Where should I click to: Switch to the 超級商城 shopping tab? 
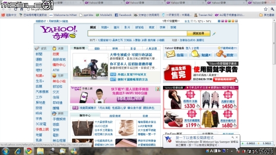(x=115, y=116)
